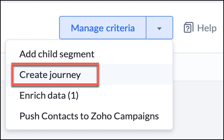The height and width of the screenshot is (140, 224).
Task: Open the Help link
Action: (200, 28)
